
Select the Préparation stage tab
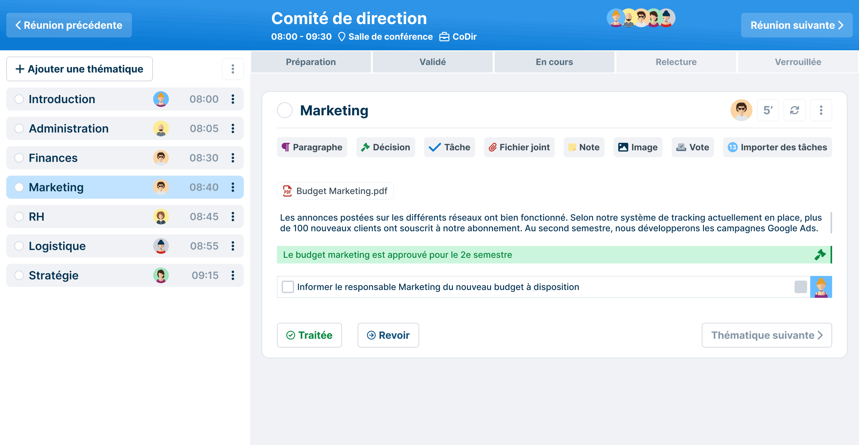tap(310, 62)
